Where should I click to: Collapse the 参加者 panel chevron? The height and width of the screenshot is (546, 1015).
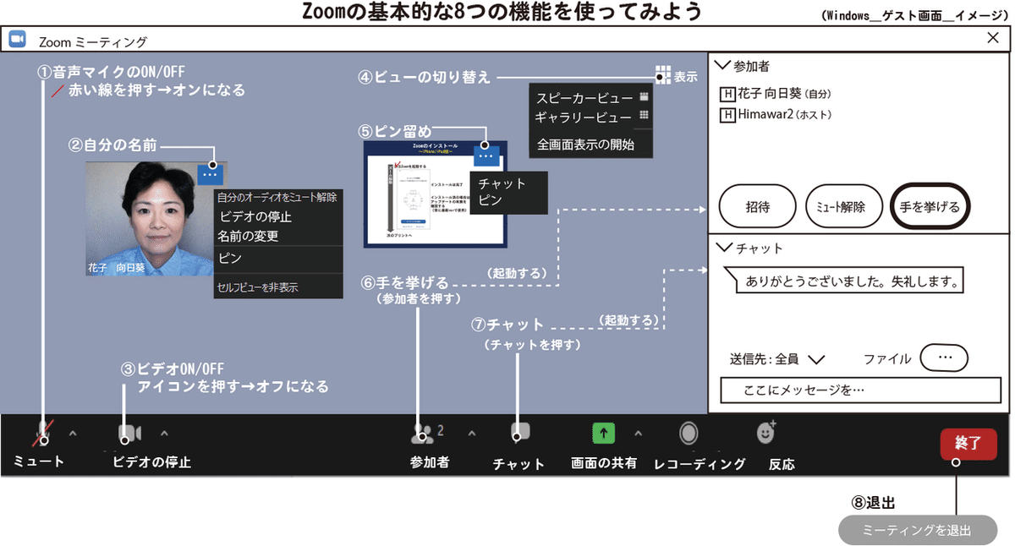722,64
